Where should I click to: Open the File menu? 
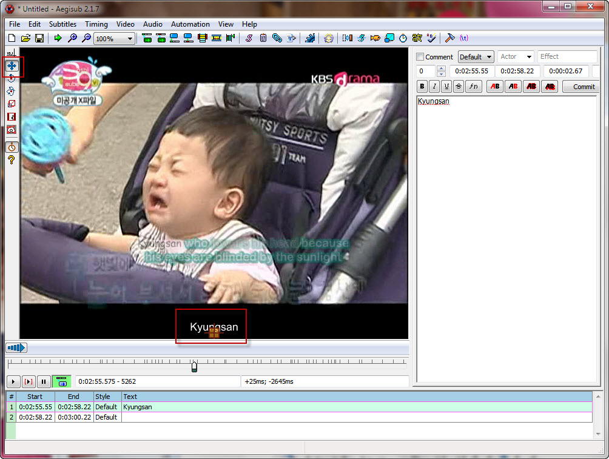[x=15, y=24]
